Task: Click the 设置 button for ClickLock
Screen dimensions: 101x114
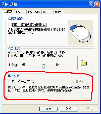Action: [x=80, y=81]
